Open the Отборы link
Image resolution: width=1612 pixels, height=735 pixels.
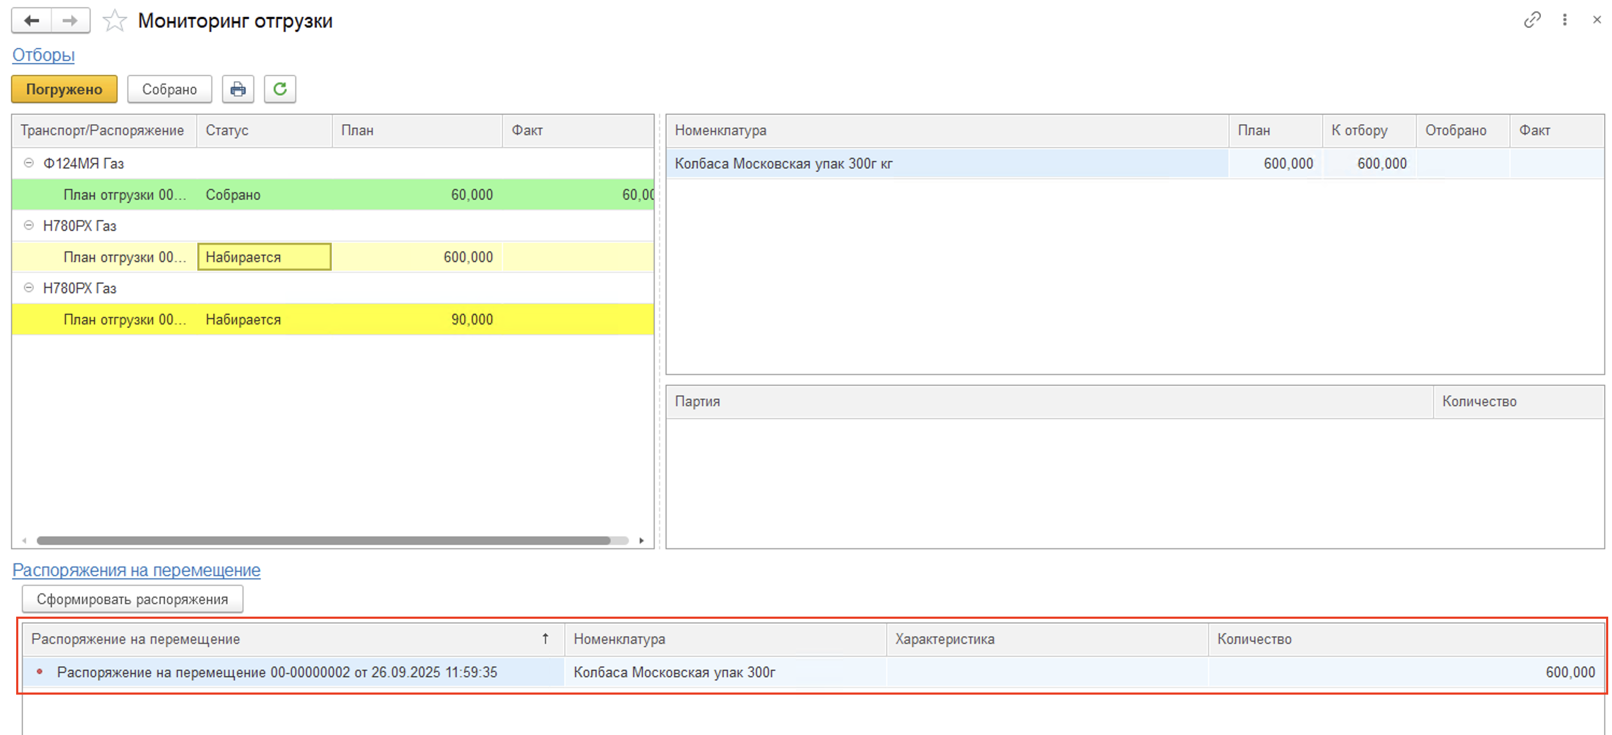click(x=43, y=55)
